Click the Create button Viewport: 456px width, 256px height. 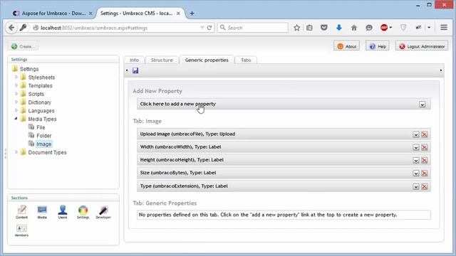[23, 46]
